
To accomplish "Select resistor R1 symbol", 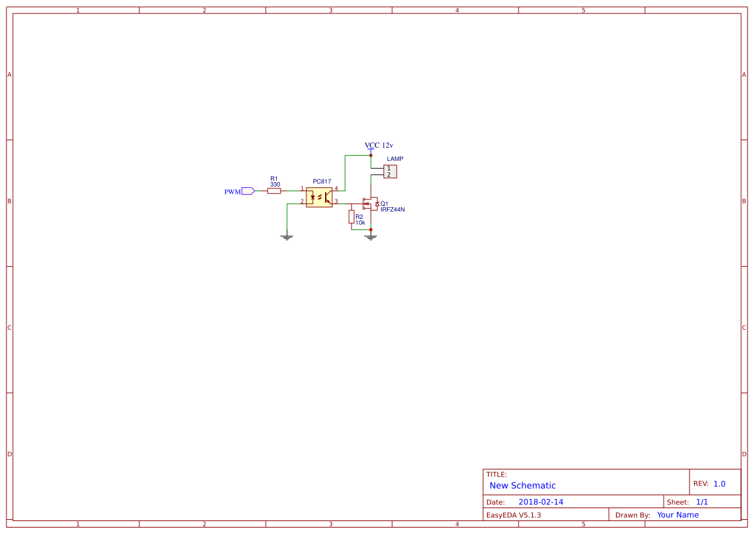I will coord(274,190).
